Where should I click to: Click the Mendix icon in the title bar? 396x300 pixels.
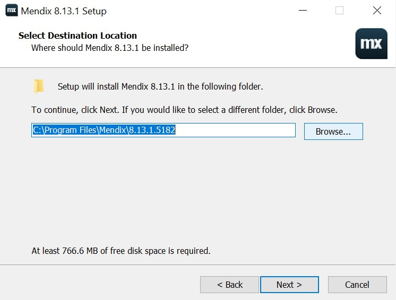11,11
